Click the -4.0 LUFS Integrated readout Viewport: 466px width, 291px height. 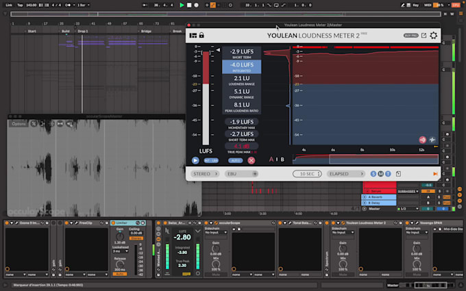(242, 67)
